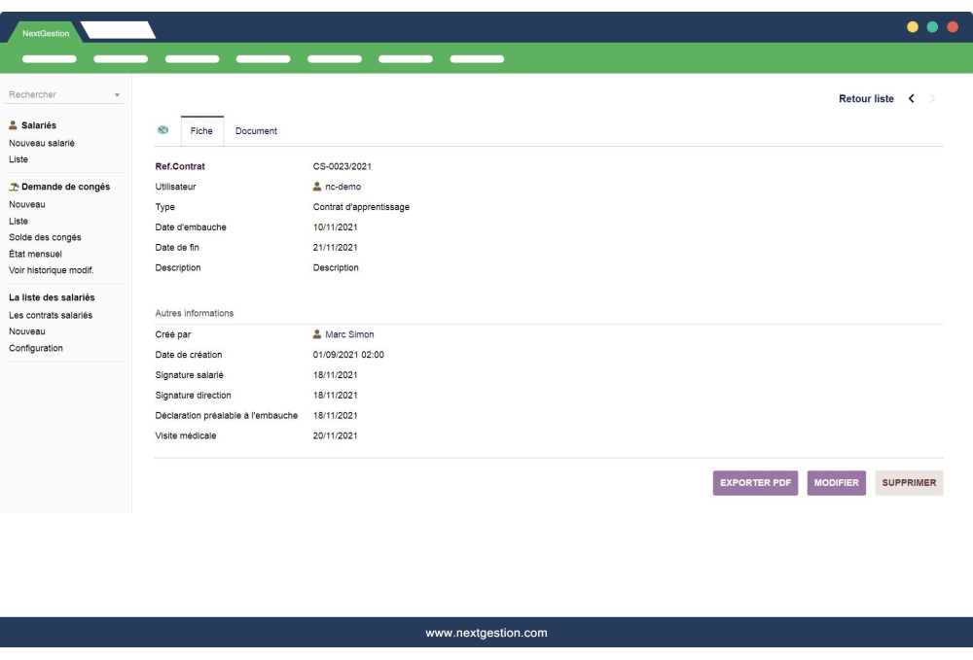Select the Fiche tab
The image size is (973, 660).
(201, 131)
